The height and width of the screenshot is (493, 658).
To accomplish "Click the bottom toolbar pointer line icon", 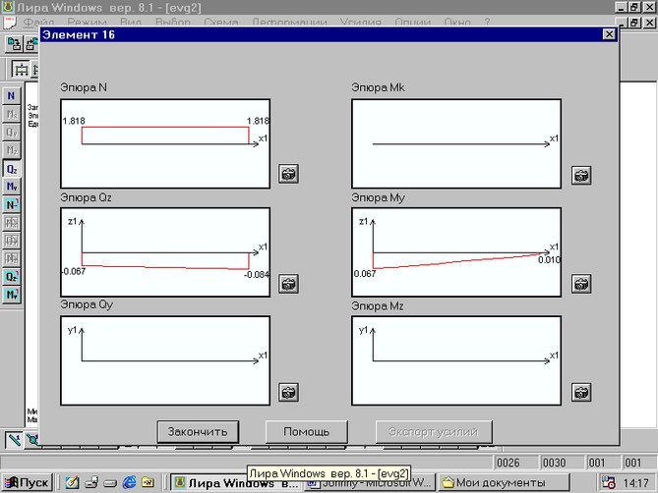I will point(14,440).
